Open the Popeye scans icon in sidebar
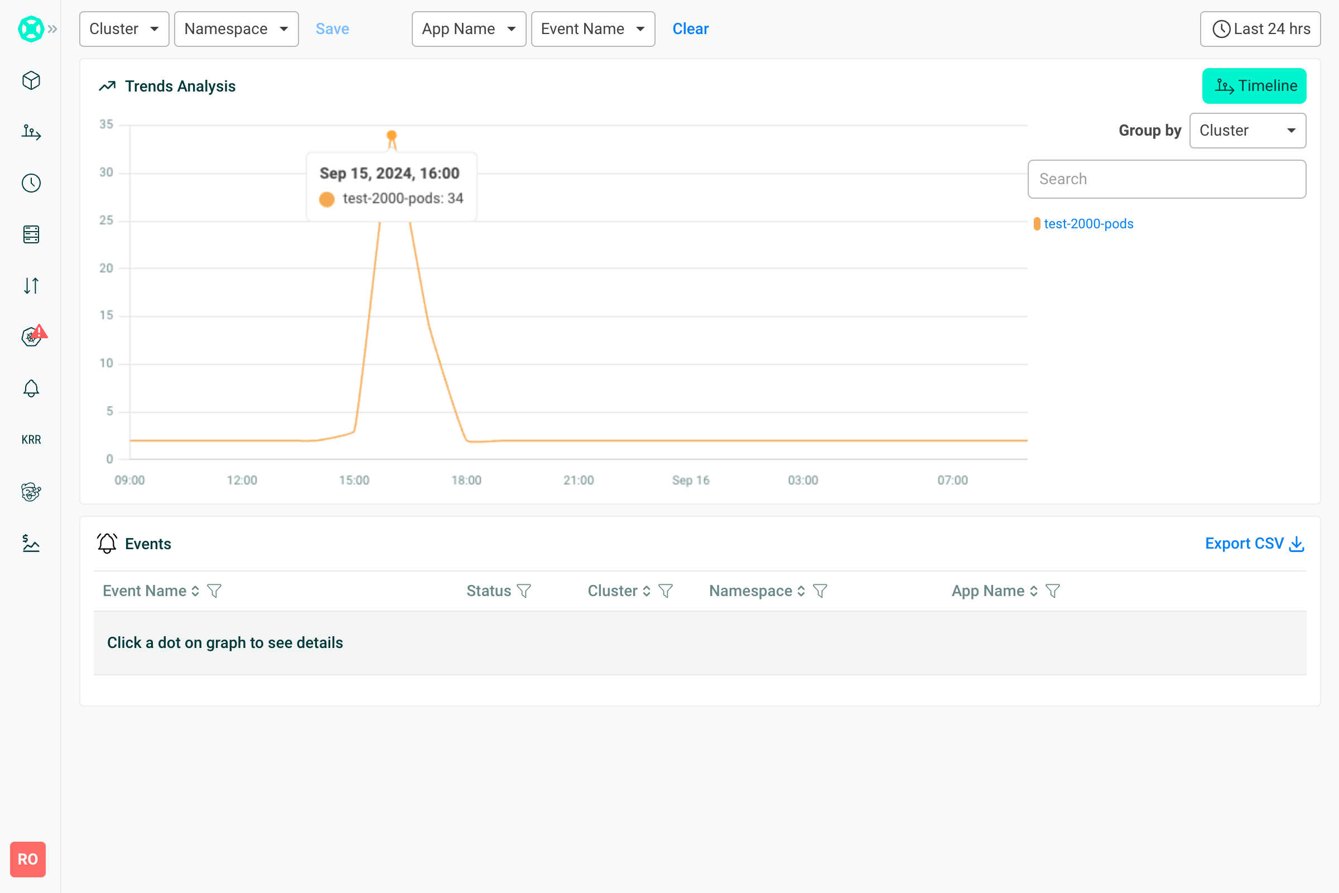Image resolution: width=1339 pixels, height=893 pixels. click(x=31, y=492)
